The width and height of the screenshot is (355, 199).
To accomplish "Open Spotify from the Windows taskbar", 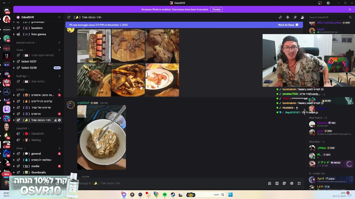I will [165, 195].
